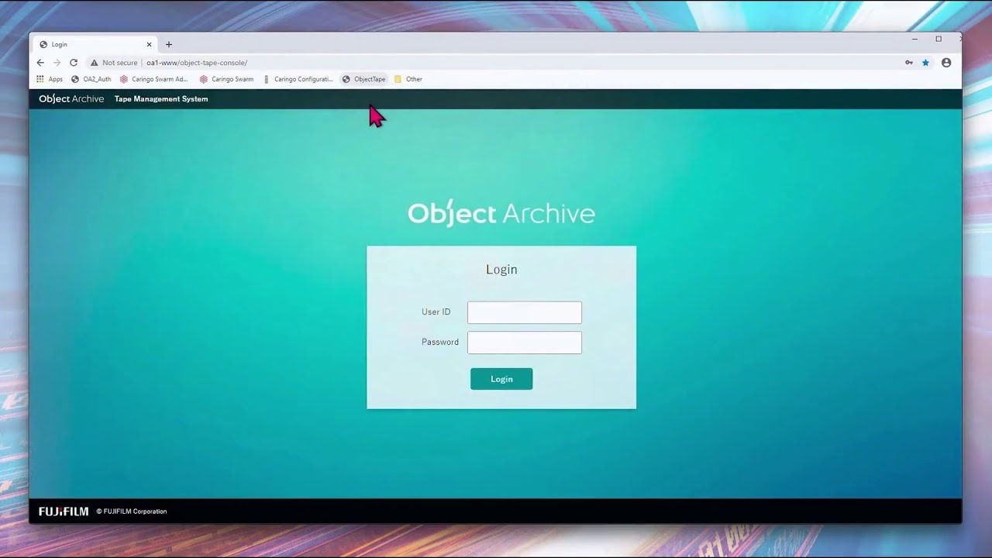Minimize the browser window
This screenshot has height=558, width=992.
tap(915, 39)
